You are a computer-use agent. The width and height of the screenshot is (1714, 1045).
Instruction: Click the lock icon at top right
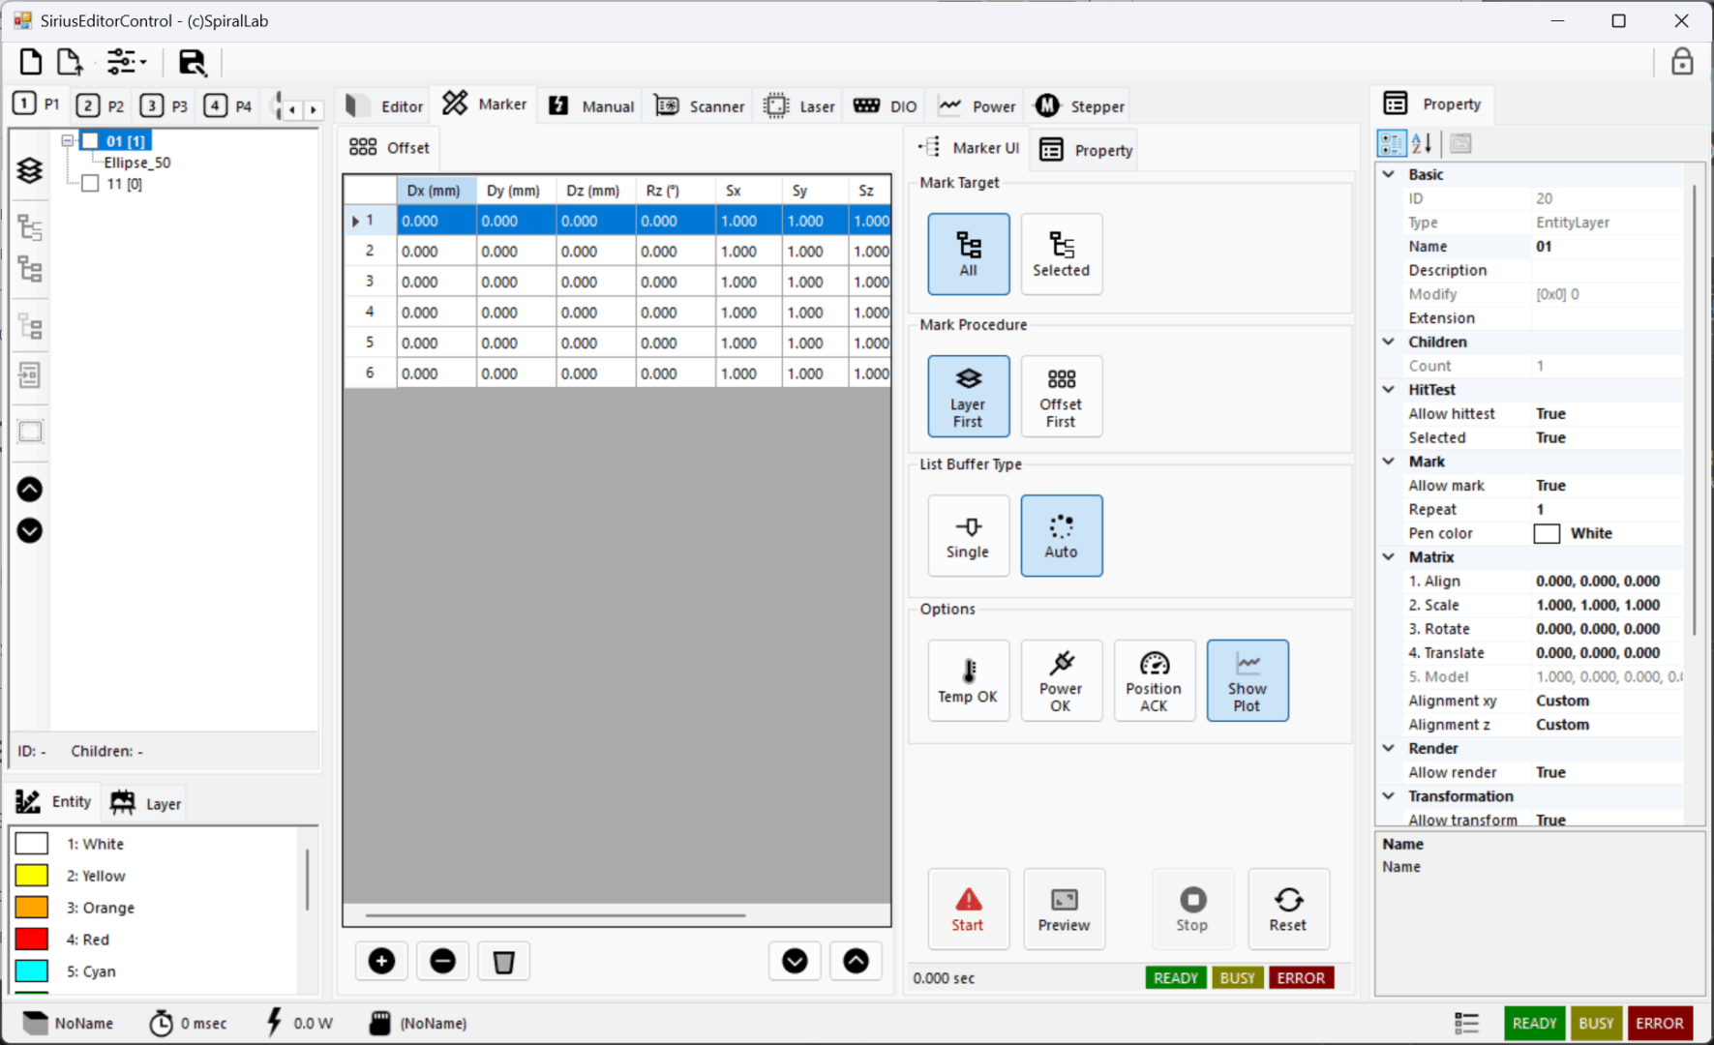pos(1682,63)
